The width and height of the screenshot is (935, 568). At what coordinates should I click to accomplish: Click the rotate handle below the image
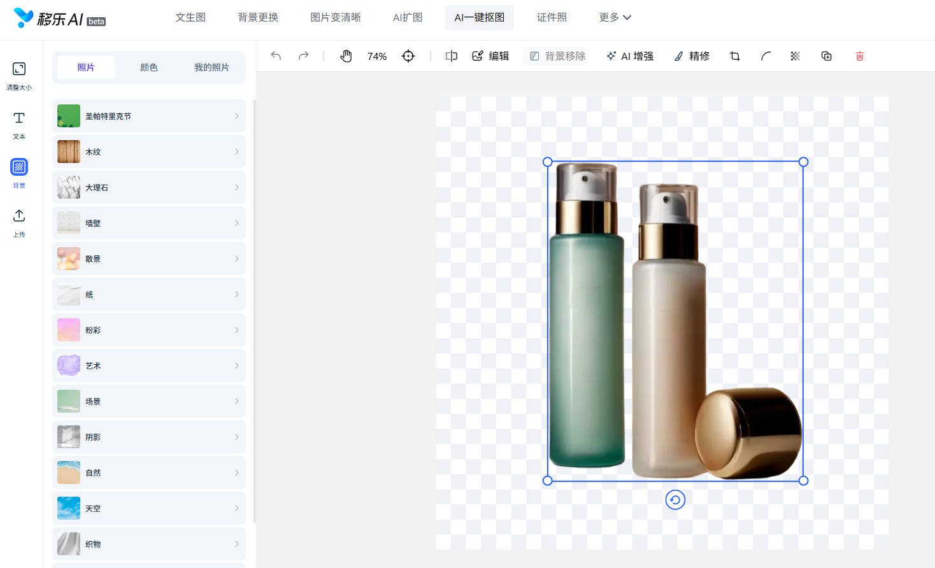click(x=675, y=500)
